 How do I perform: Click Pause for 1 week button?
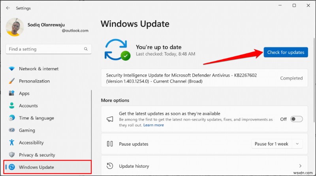coord(271,144)
